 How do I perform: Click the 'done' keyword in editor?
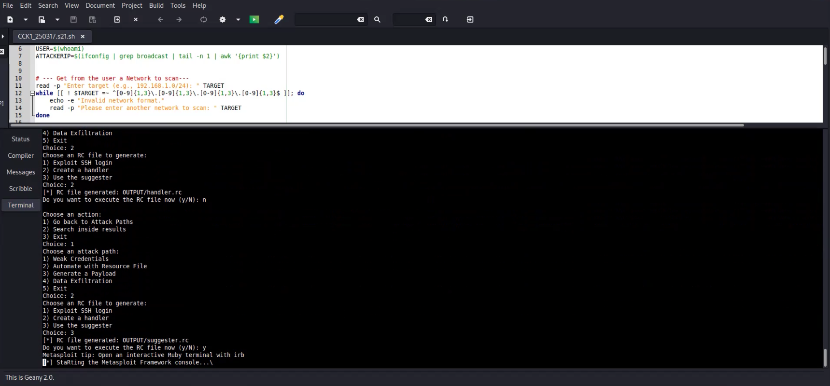pyautogui.click(x=42, y=115)
